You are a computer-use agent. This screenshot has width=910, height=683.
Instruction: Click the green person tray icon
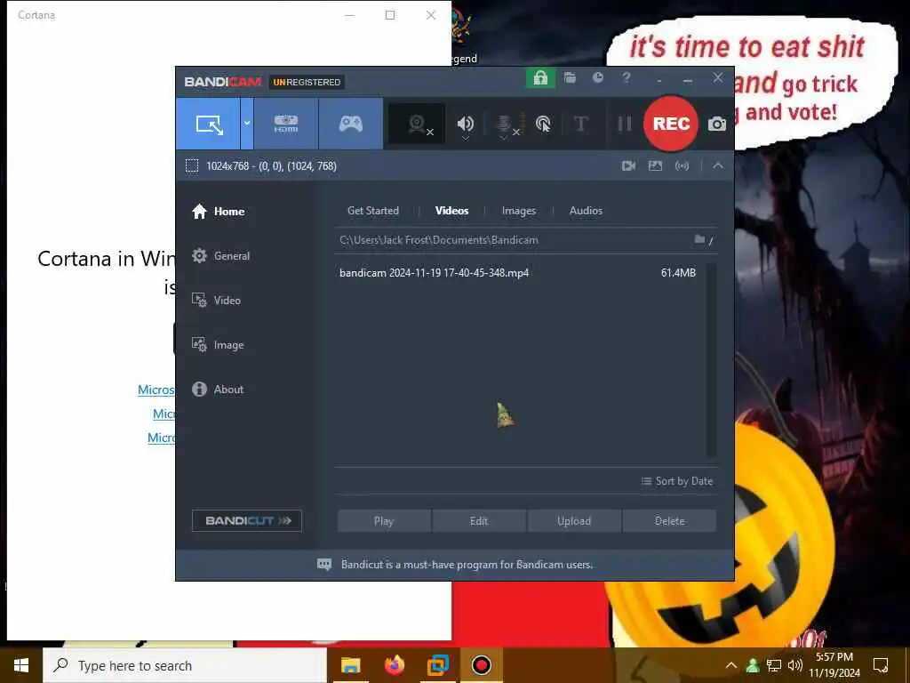click(753, 665)
